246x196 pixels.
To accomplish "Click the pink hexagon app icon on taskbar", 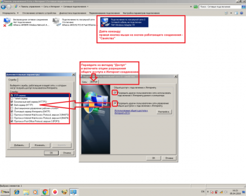I will [x=55, y=192].
